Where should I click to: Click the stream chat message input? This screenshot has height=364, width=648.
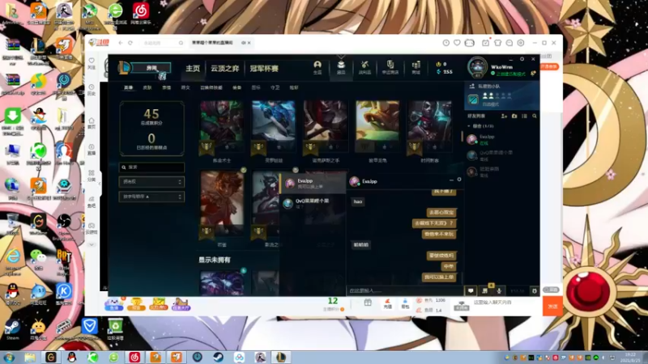click(x=506, y=303)
